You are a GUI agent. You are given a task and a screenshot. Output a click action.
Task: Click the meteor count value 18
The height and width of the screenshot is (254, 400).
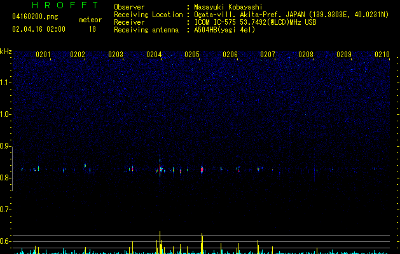point(92,29)
